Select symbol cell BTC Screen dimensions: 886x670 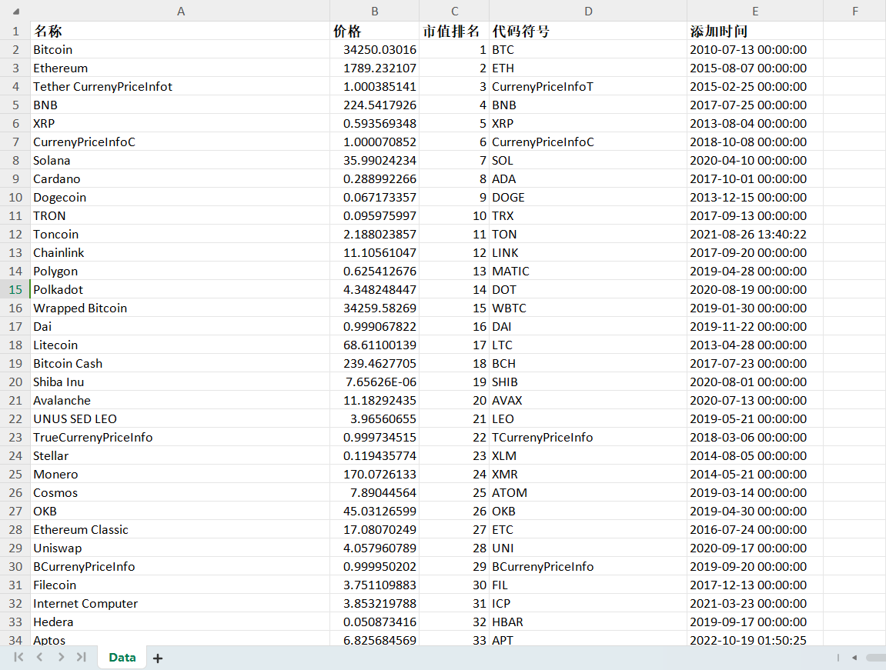point(588,50)
